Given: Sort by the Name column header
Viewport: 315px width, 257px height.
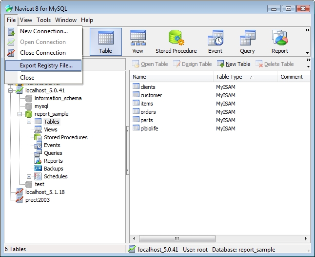Looking at the screenshot, I should [172, 77].
